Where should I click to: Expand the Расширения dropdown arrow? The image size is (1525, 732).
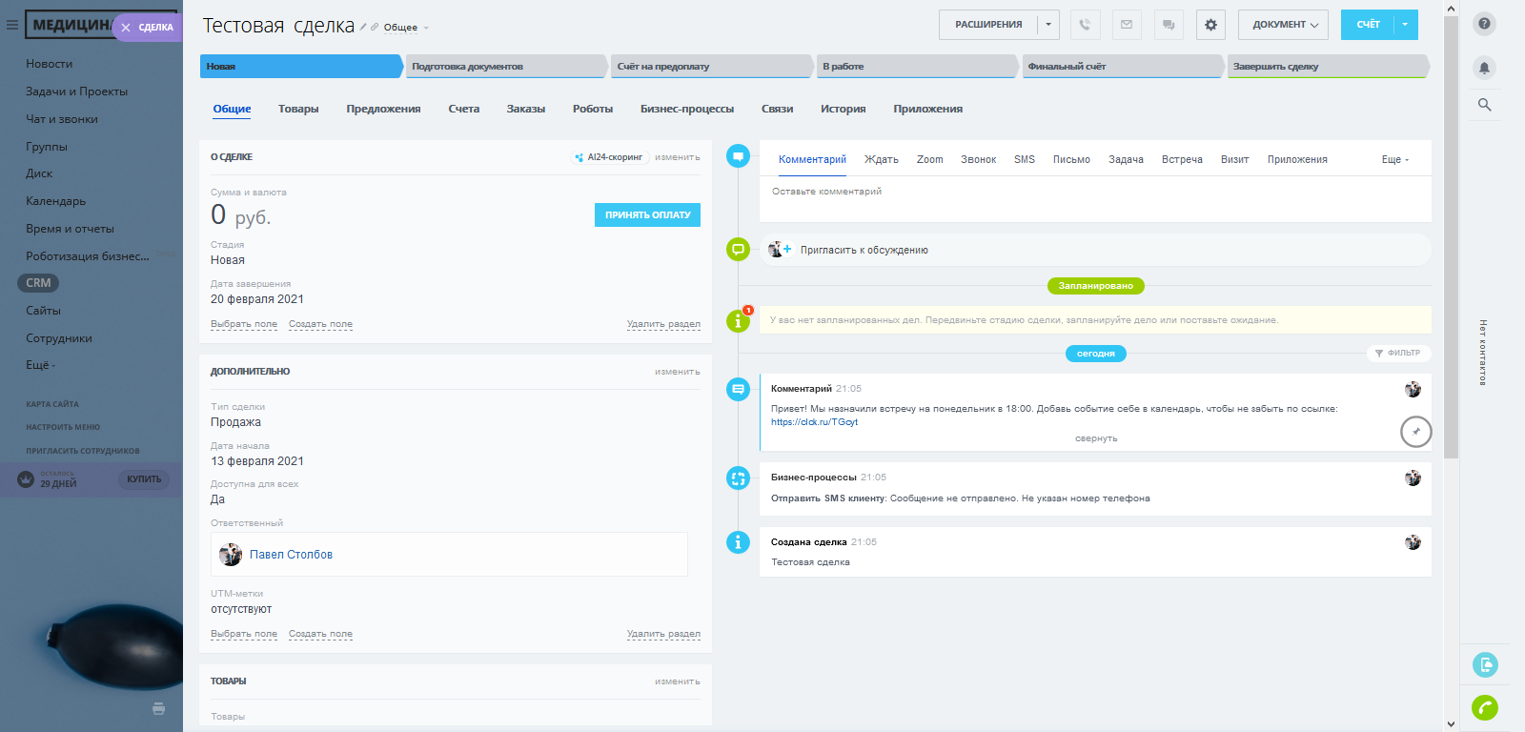point(1048,25)
